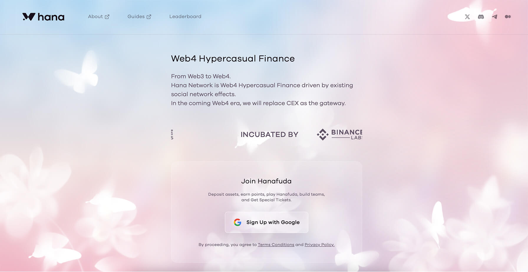Open the About menu item
This screenshot has width=528, height=272.
tap(95, 16)
